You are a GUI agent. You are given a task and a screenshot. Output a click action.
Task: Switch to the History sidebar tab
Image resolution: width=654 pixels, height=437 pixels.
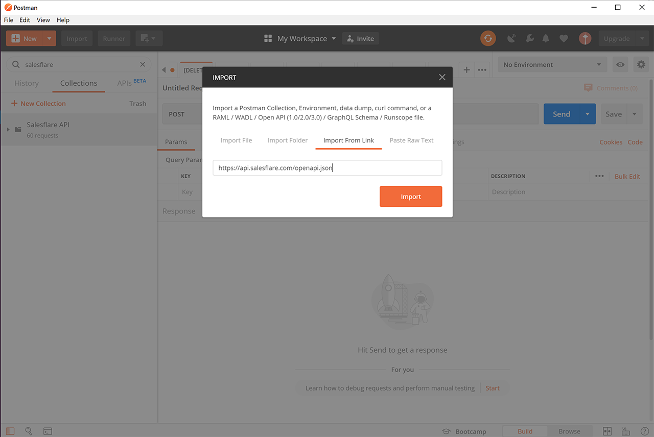coord(27,83)
